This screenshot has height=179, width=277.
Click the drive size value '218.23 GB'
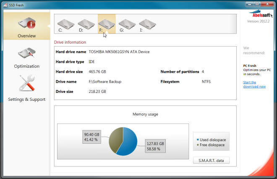point(97,92)
